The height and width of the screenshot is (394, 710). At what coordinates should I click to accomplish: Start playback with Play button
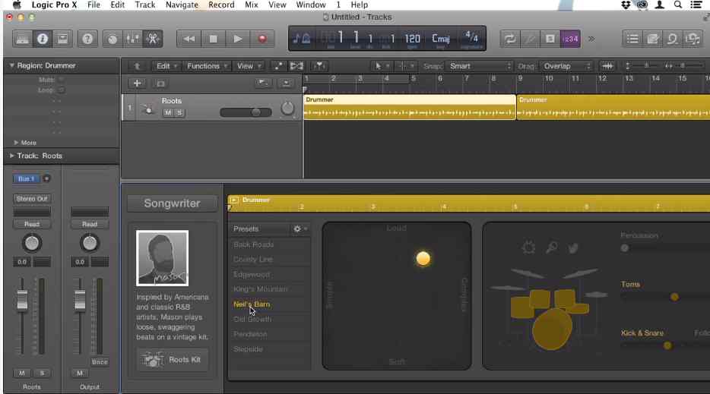coord(238,39)
